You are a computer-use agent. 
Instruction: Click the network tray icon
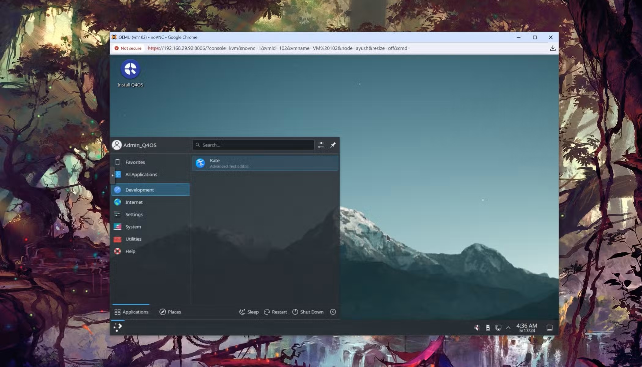pos(498,328)
